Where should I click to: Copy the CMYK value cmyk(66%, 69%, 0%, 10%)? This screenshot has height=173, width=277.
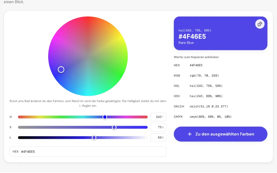pos(211,117)
